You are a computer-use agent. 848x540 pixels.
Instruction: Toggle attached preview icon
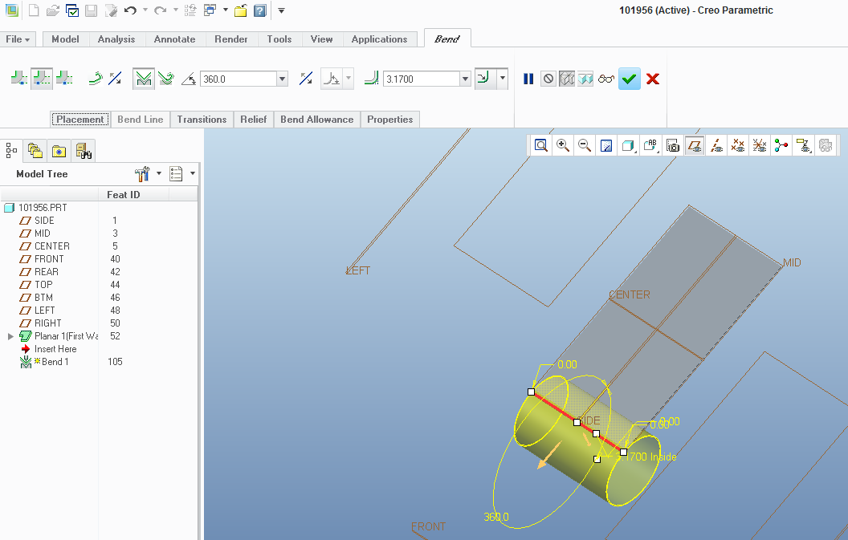(585, 79)
